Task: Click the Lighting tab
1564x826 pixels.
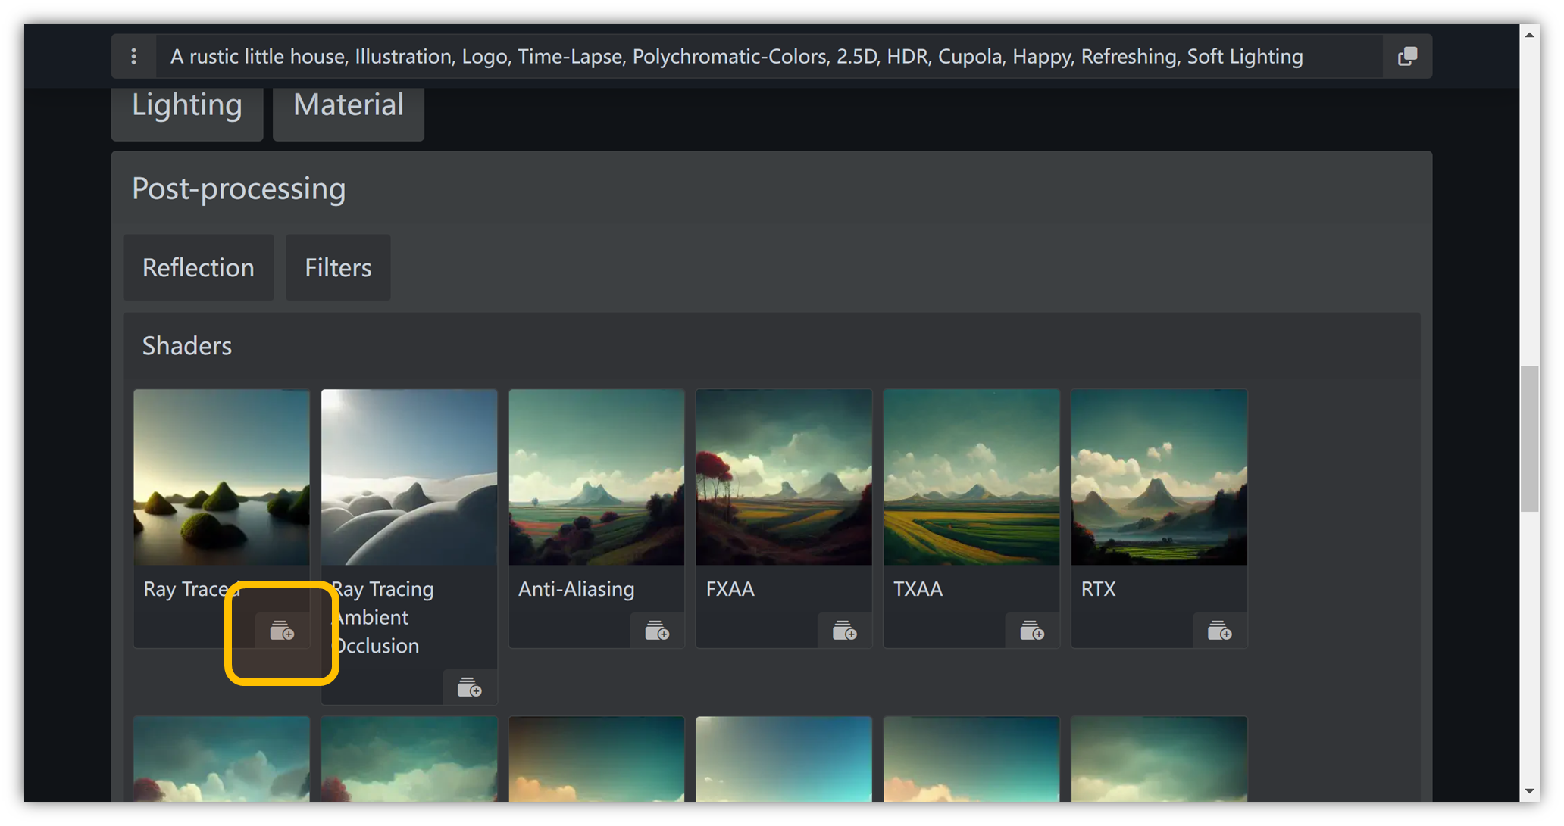Action: click(x=187, y=104)
